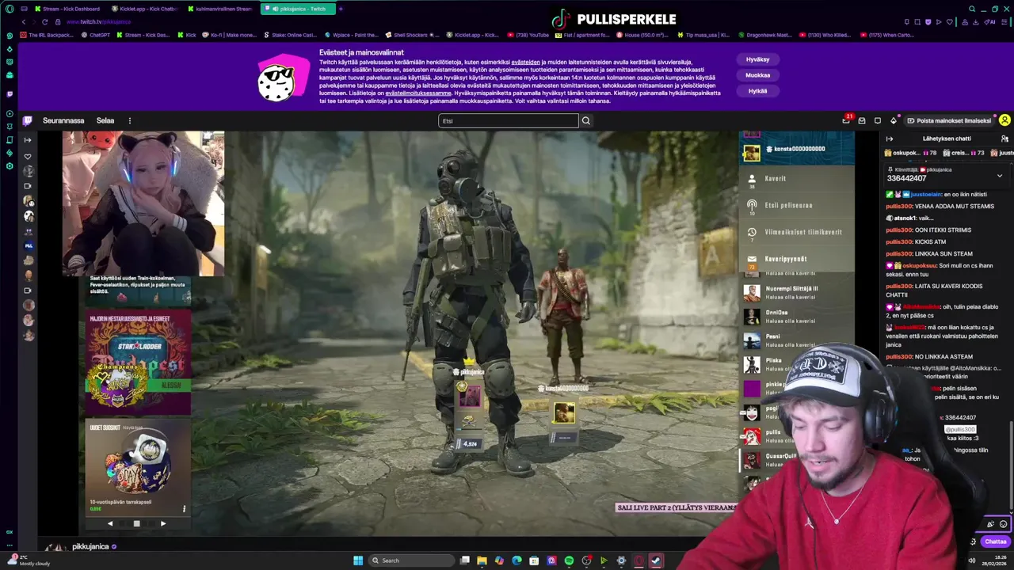Open the chat bubble icon in Twitch header
This screenshot has height=570, width=1014.
pyautogui.click(x=878, y=120)
